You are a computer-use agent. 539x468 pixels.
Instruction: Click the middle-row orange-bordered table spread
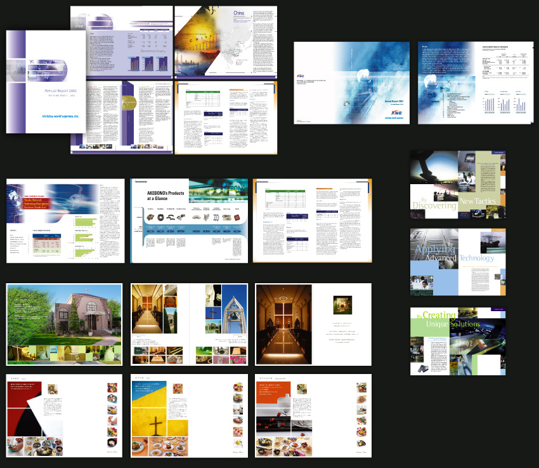pyautogui.click(x=312, y=220)
